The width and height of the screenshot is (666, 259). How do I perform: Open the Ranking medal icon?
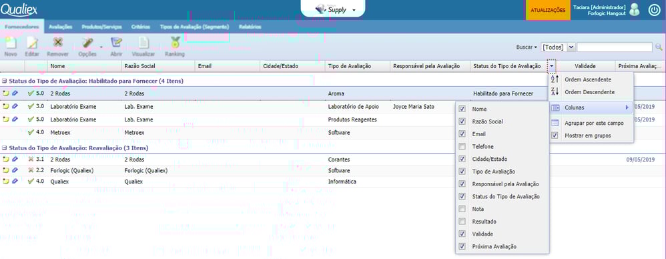175,43
